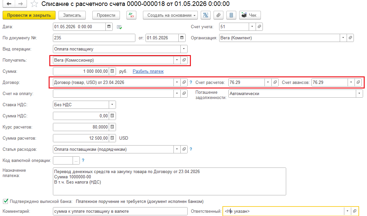Open calculator for Сумма НДС
This screenshot has width=367, height=216.
click(112, 116)
